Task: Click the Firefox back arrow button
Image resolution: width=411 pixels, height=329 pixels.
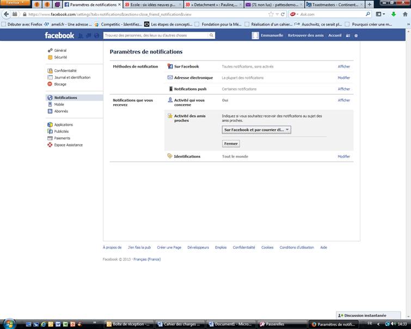Action: 7,14
